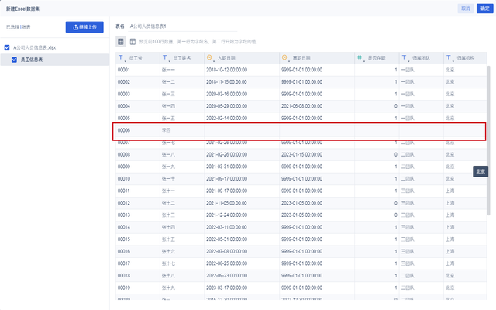Image resolution: width=496 pixels, height=310 pixels.
Task: Click the 归属机构 column header text
Action: point(465,58)
